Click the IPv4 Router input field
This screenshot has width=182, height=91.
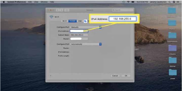[79, 39]
